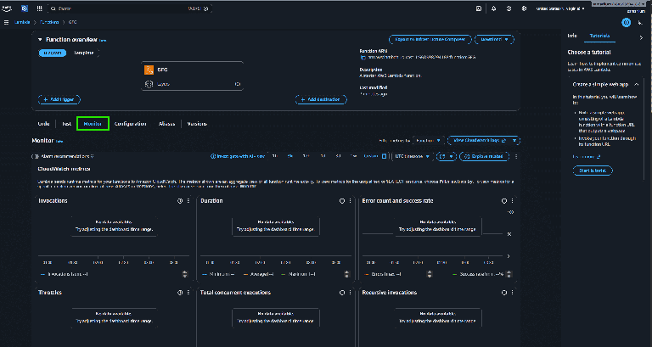Viewport: 652px width, 347px height.
Task: Click the Start tutorial button
Action: pos(593,171)
